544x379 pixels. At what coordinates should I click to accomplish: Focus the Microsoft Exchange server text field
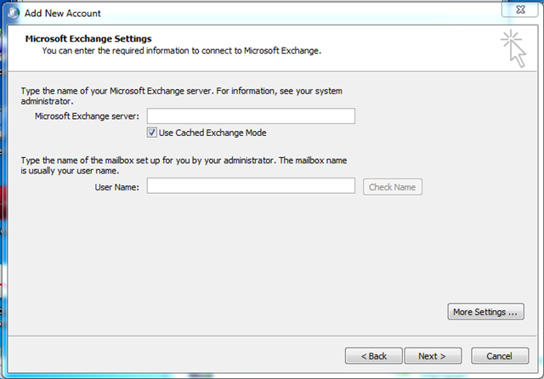pyautogui.click(x=251, y=116)
